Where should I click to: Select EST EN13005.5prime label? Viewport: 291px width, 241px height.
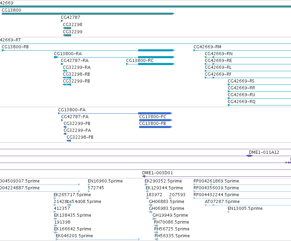coord(245,208)
